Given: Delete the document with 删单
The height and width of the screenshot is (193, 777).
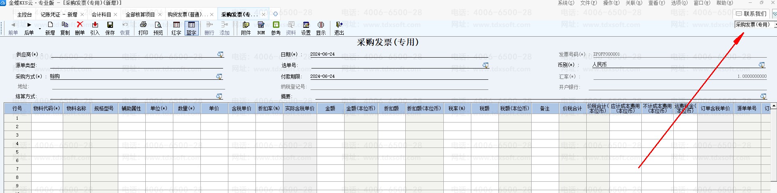Looking at the screenshot, I should tap(80, 29).
